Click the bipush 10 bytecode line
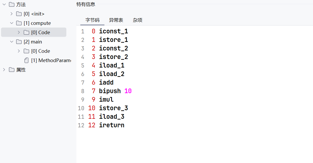 115,91
